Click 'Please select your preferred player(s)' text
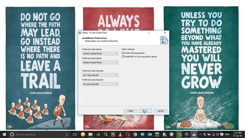Viewport: 245px width, 138px height. point(101,41)
